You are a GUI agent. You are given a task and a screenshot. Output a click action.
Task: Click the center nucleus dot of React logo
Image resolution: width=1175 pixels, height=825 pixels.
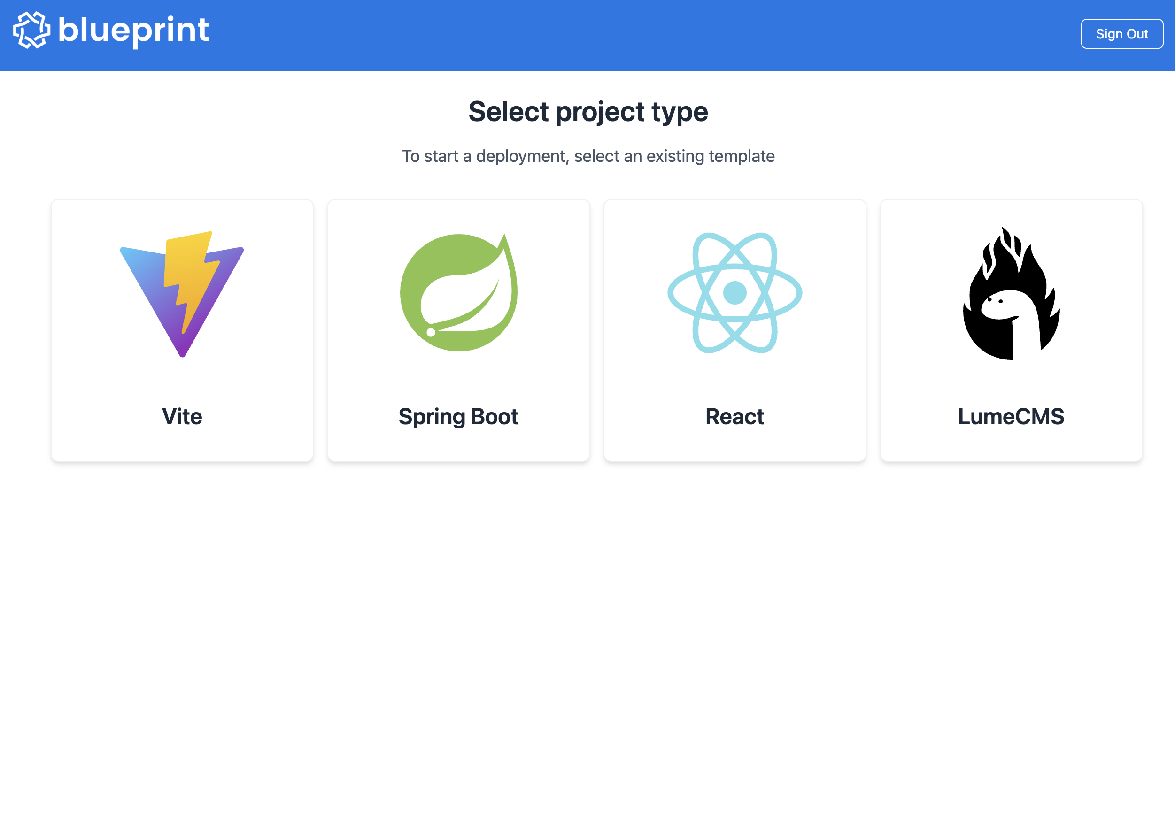coord(734,293)
